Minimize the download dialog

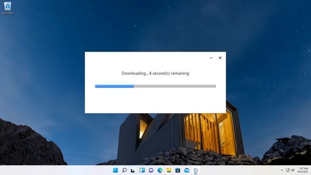click(x=211, y=58)
